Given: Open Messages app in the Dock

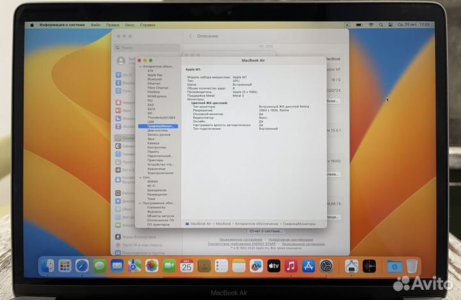Looking at the screenshot, I should point(100,266).
